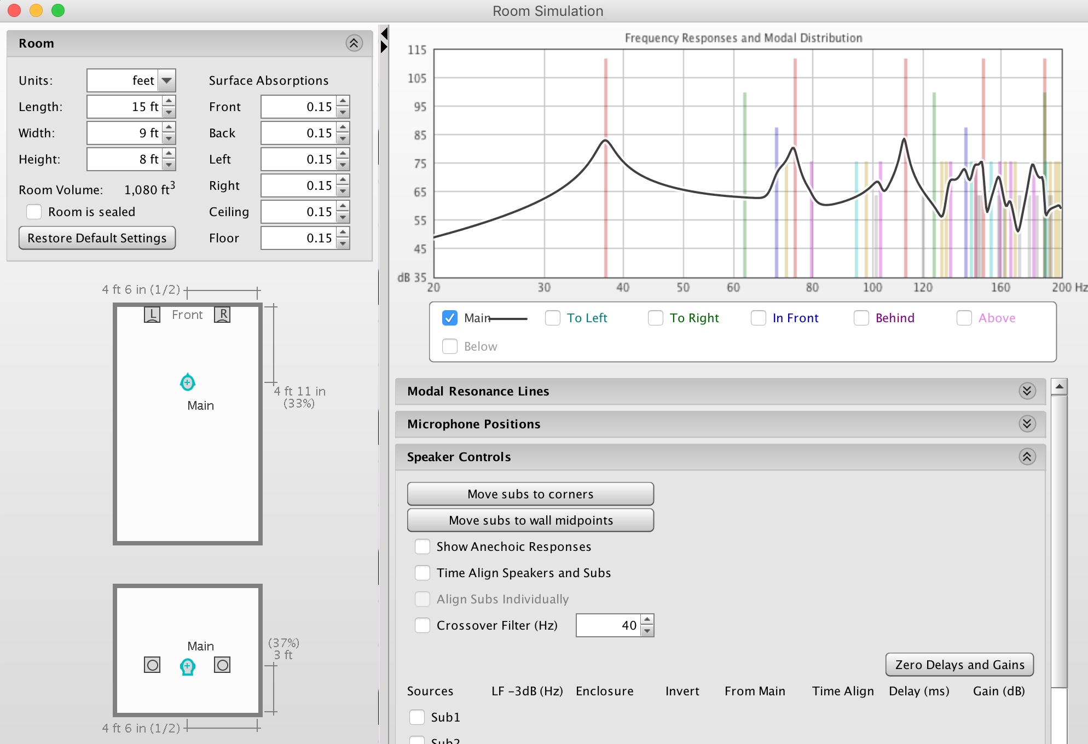Click the Crossover Filter frequency field
This screenshot has height=744, width=1088.
607,625
